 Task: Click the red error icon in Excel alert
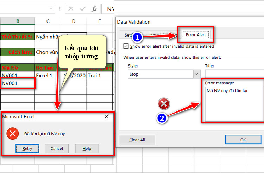(x=13, y=134)
